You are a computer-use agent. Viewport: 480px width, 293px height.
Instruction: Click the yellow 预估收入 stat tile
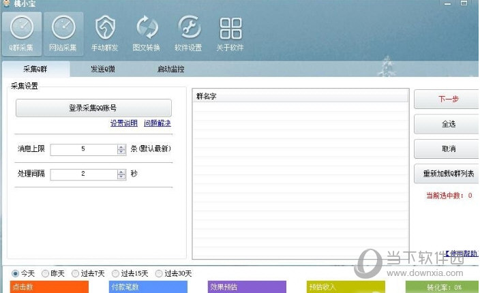click(x=346, y=287)
